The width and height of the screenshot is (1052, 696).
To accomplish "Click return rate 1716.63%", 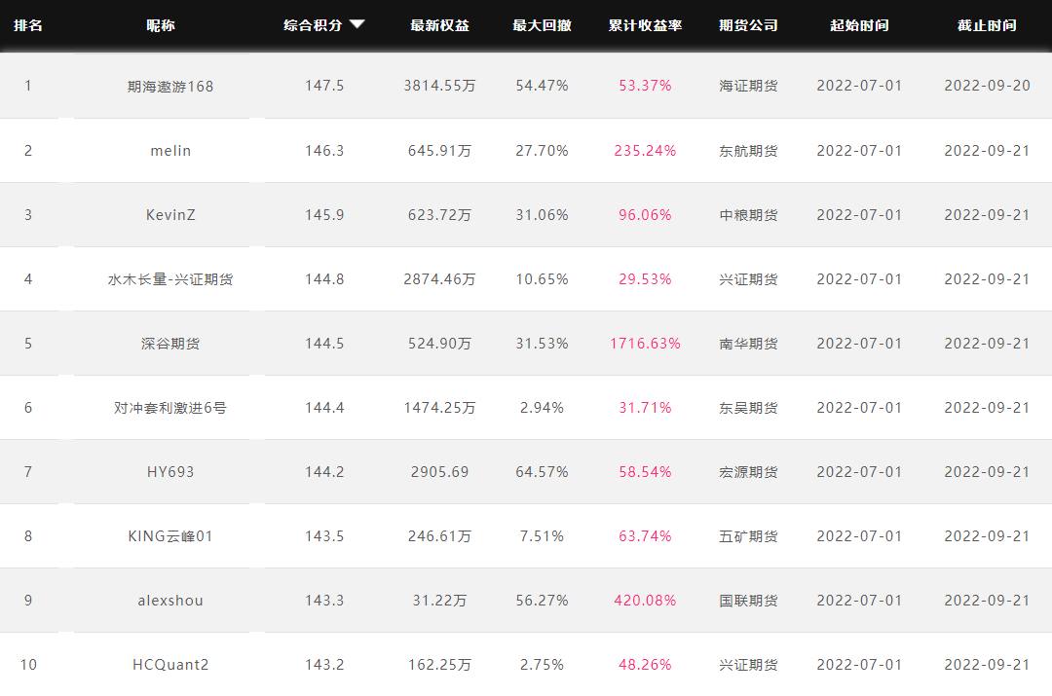I will coord(646,344).
